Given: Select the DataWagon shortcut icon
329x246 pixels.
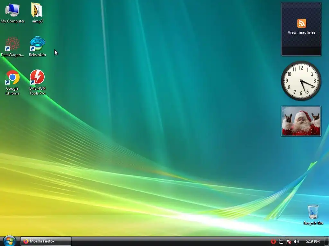Looking at the screenshot, I should click(x=13, y=47).
